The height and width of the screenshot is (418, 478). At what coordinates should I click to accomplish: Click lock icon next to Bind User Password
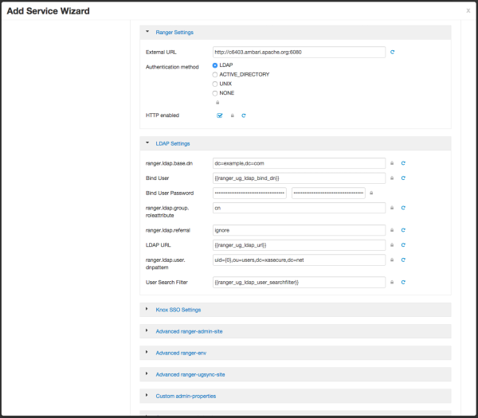coord(371,193)
